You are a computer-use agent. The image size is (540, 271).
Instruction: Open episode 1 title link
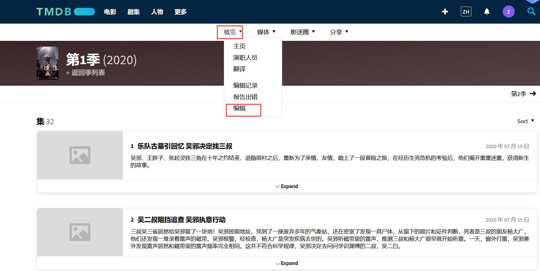pos(185,146)
